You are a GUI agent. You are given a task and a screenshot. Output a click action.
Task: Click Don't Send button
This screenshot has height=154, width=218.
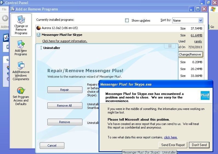pos(199,145)
